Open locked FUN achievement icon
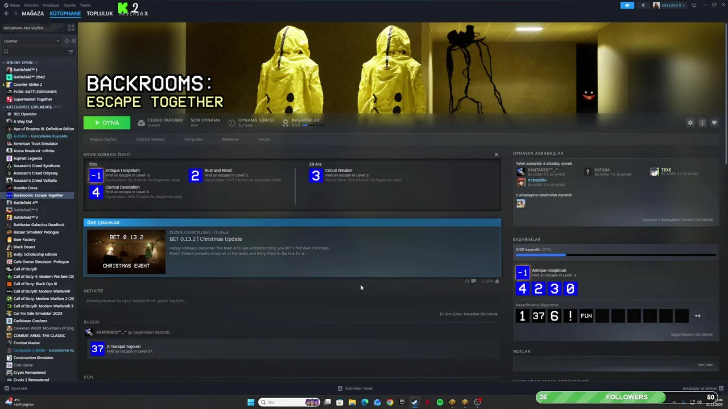This screenshot has height=409, width=728. (x=586, y=316)
